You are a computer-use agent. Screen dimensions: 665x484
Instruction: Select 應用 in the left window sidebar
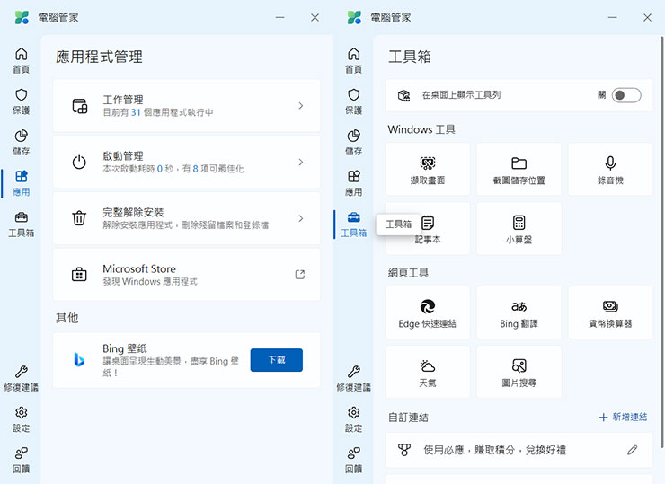(22, 183)
